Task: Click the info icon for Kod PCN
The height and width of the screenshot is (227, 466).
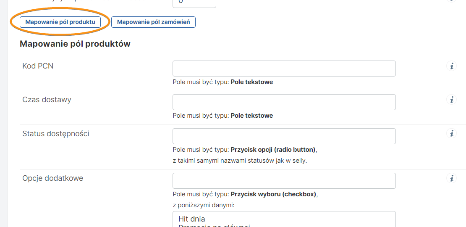Action: [x=451, y=66]
